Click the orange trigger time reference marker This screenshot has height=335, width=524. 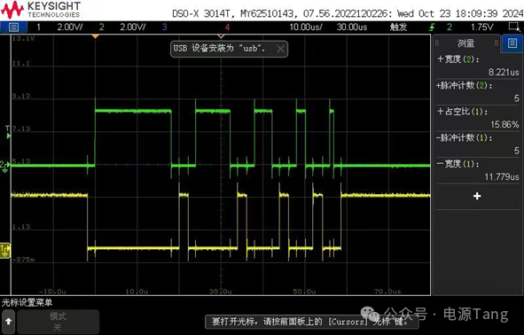pyautogui.click(x=95, y=36)
